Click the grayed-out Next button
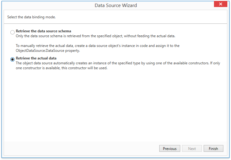The image size is (231, 160). [192, 148]
